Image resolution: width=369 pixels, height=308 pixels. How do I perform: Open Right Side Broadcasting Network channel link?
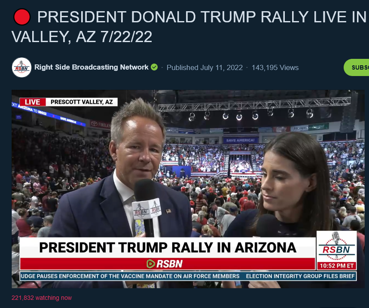coord(91,67)
